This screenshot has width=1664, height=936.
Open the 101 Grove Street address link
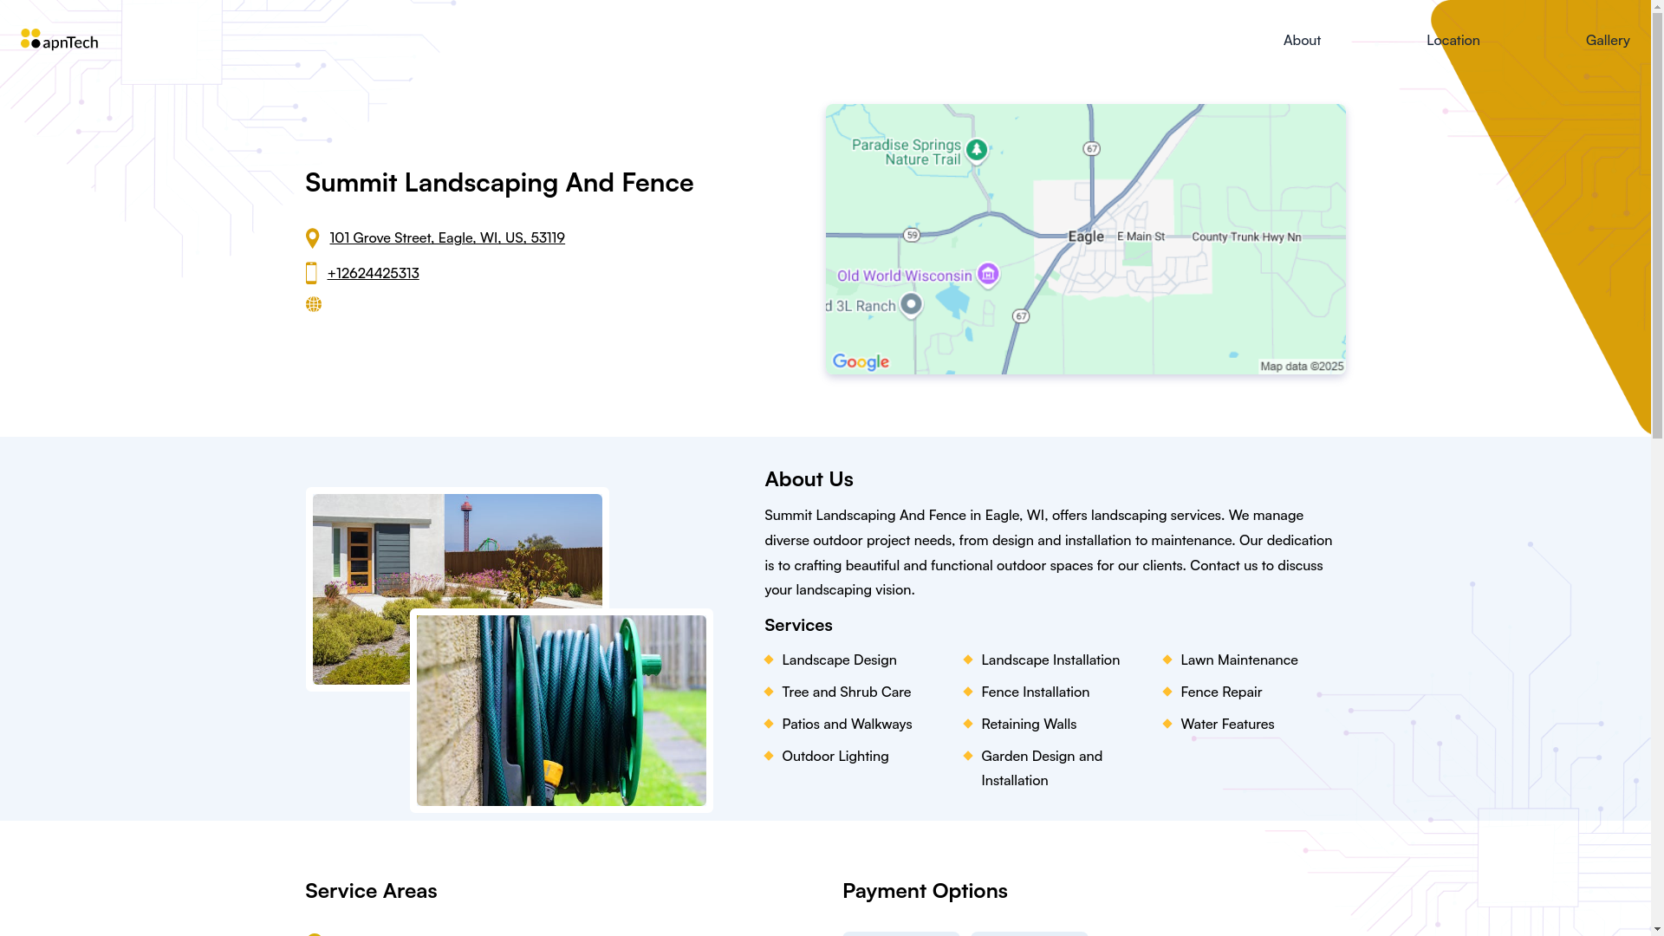point(447,237)
